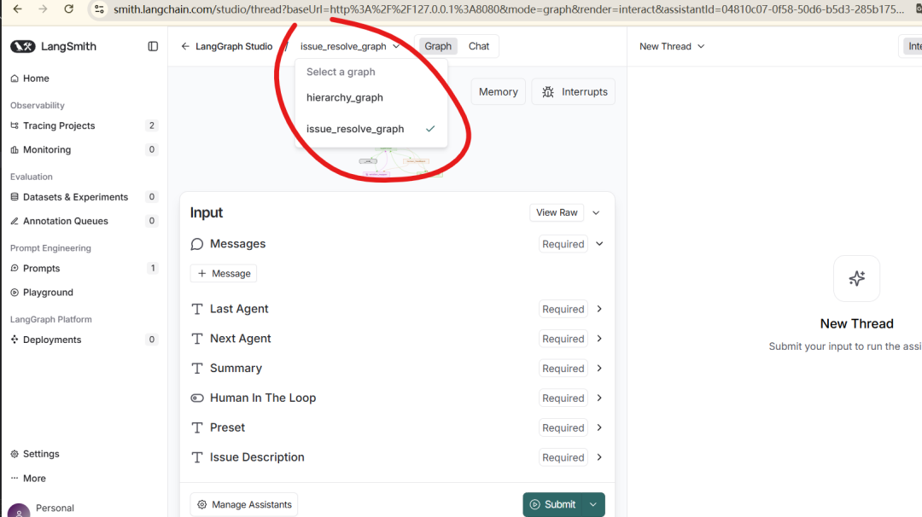
Task: Open the chevron dropdown next to View Raw
Action: point(596,212)
